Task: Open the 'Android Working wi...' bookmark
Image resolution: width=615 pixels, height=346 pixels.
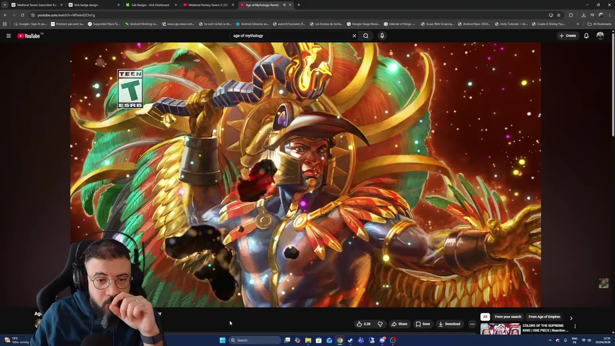Action: click(x=141, y=24)
